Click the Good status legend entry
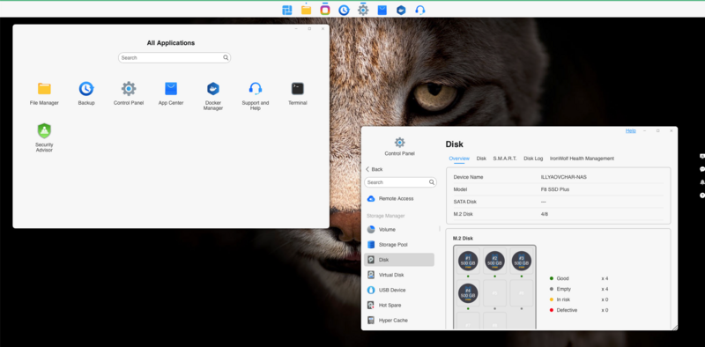 tap(579, 278)
